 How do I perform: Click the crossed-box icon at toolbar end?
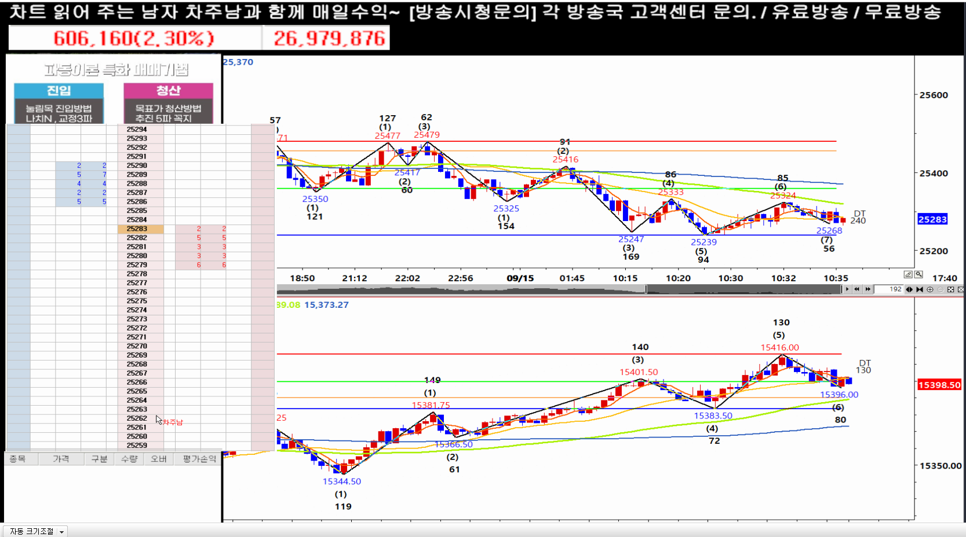[x=961, y=289]
